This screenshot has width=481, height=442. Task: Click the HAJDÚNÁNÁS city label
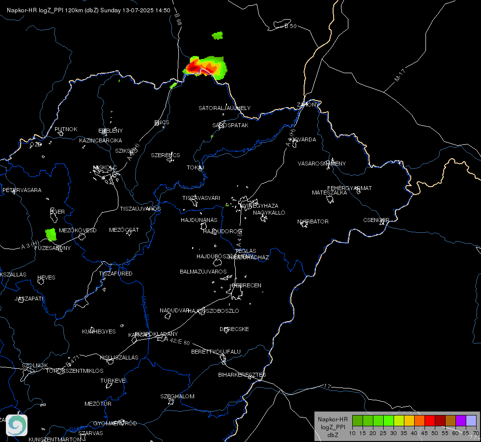pos(199,220)
